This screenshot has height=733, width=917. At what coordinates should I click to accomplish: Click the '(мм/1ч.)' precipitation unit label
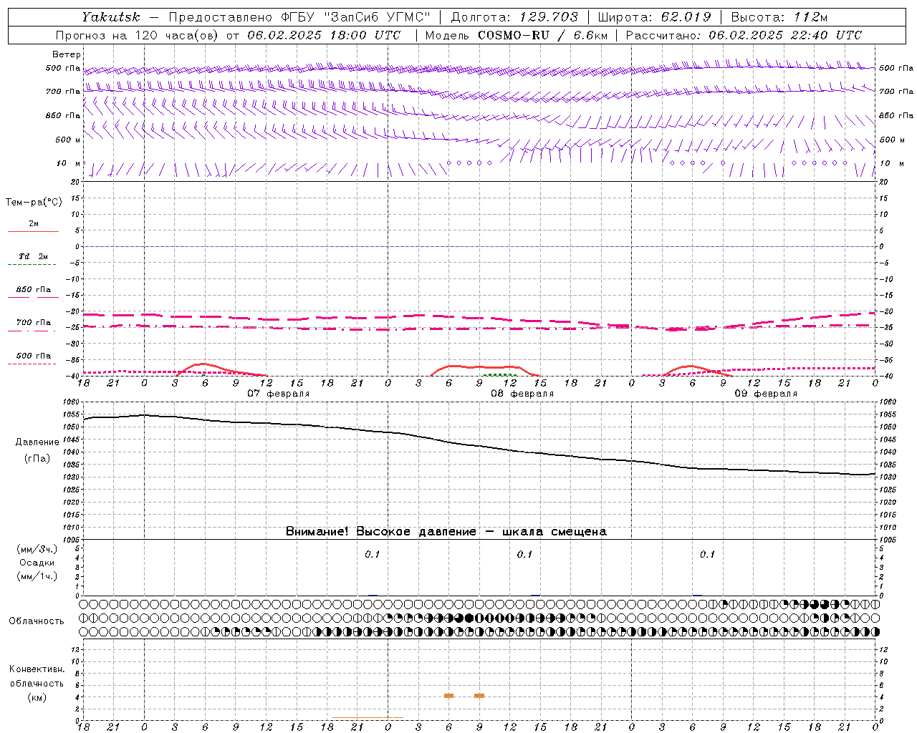tap(37, 577)
